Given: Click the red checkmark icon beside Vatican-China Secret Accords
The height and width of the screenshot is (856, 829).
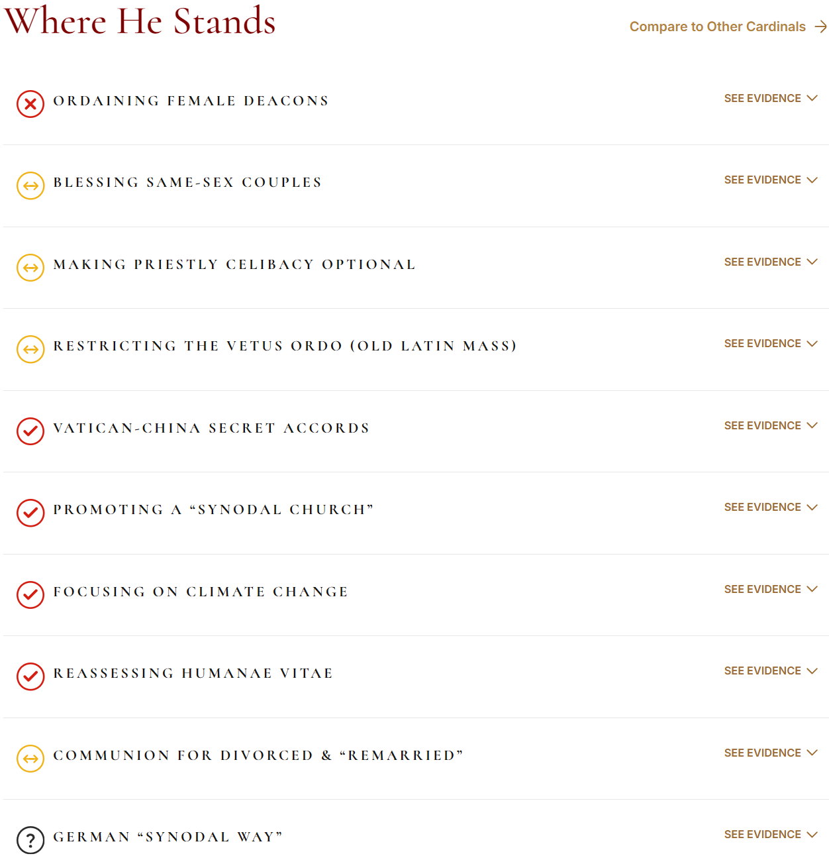Looking at the screenshot, I should click(30, 431).
